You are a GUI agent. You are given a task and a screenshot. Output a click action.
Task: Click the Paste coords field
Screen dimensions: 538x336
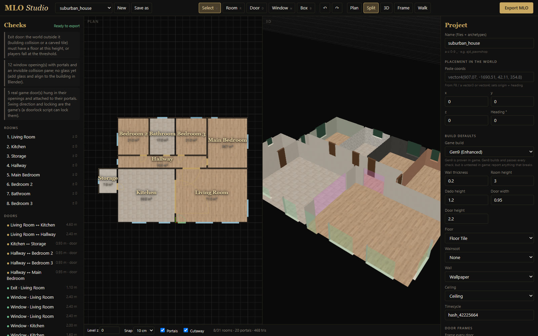pyautogui.click(x=489, y=77)
